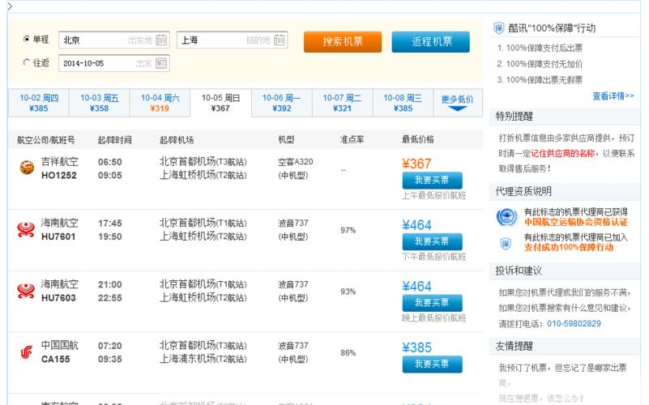This screenshot has height=405, width=649.
Task: Click the ¥385 price for CA155
Action: click(416, 347)
